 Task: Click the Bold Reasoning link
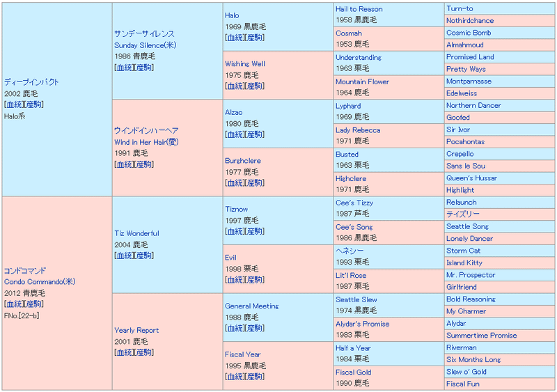click(471, 299)
